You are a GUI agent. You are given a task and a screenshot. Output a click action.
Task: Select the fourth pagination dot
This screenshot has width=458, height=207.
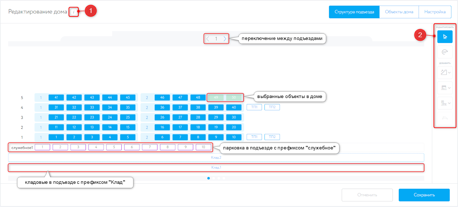[x=224, y=178]
